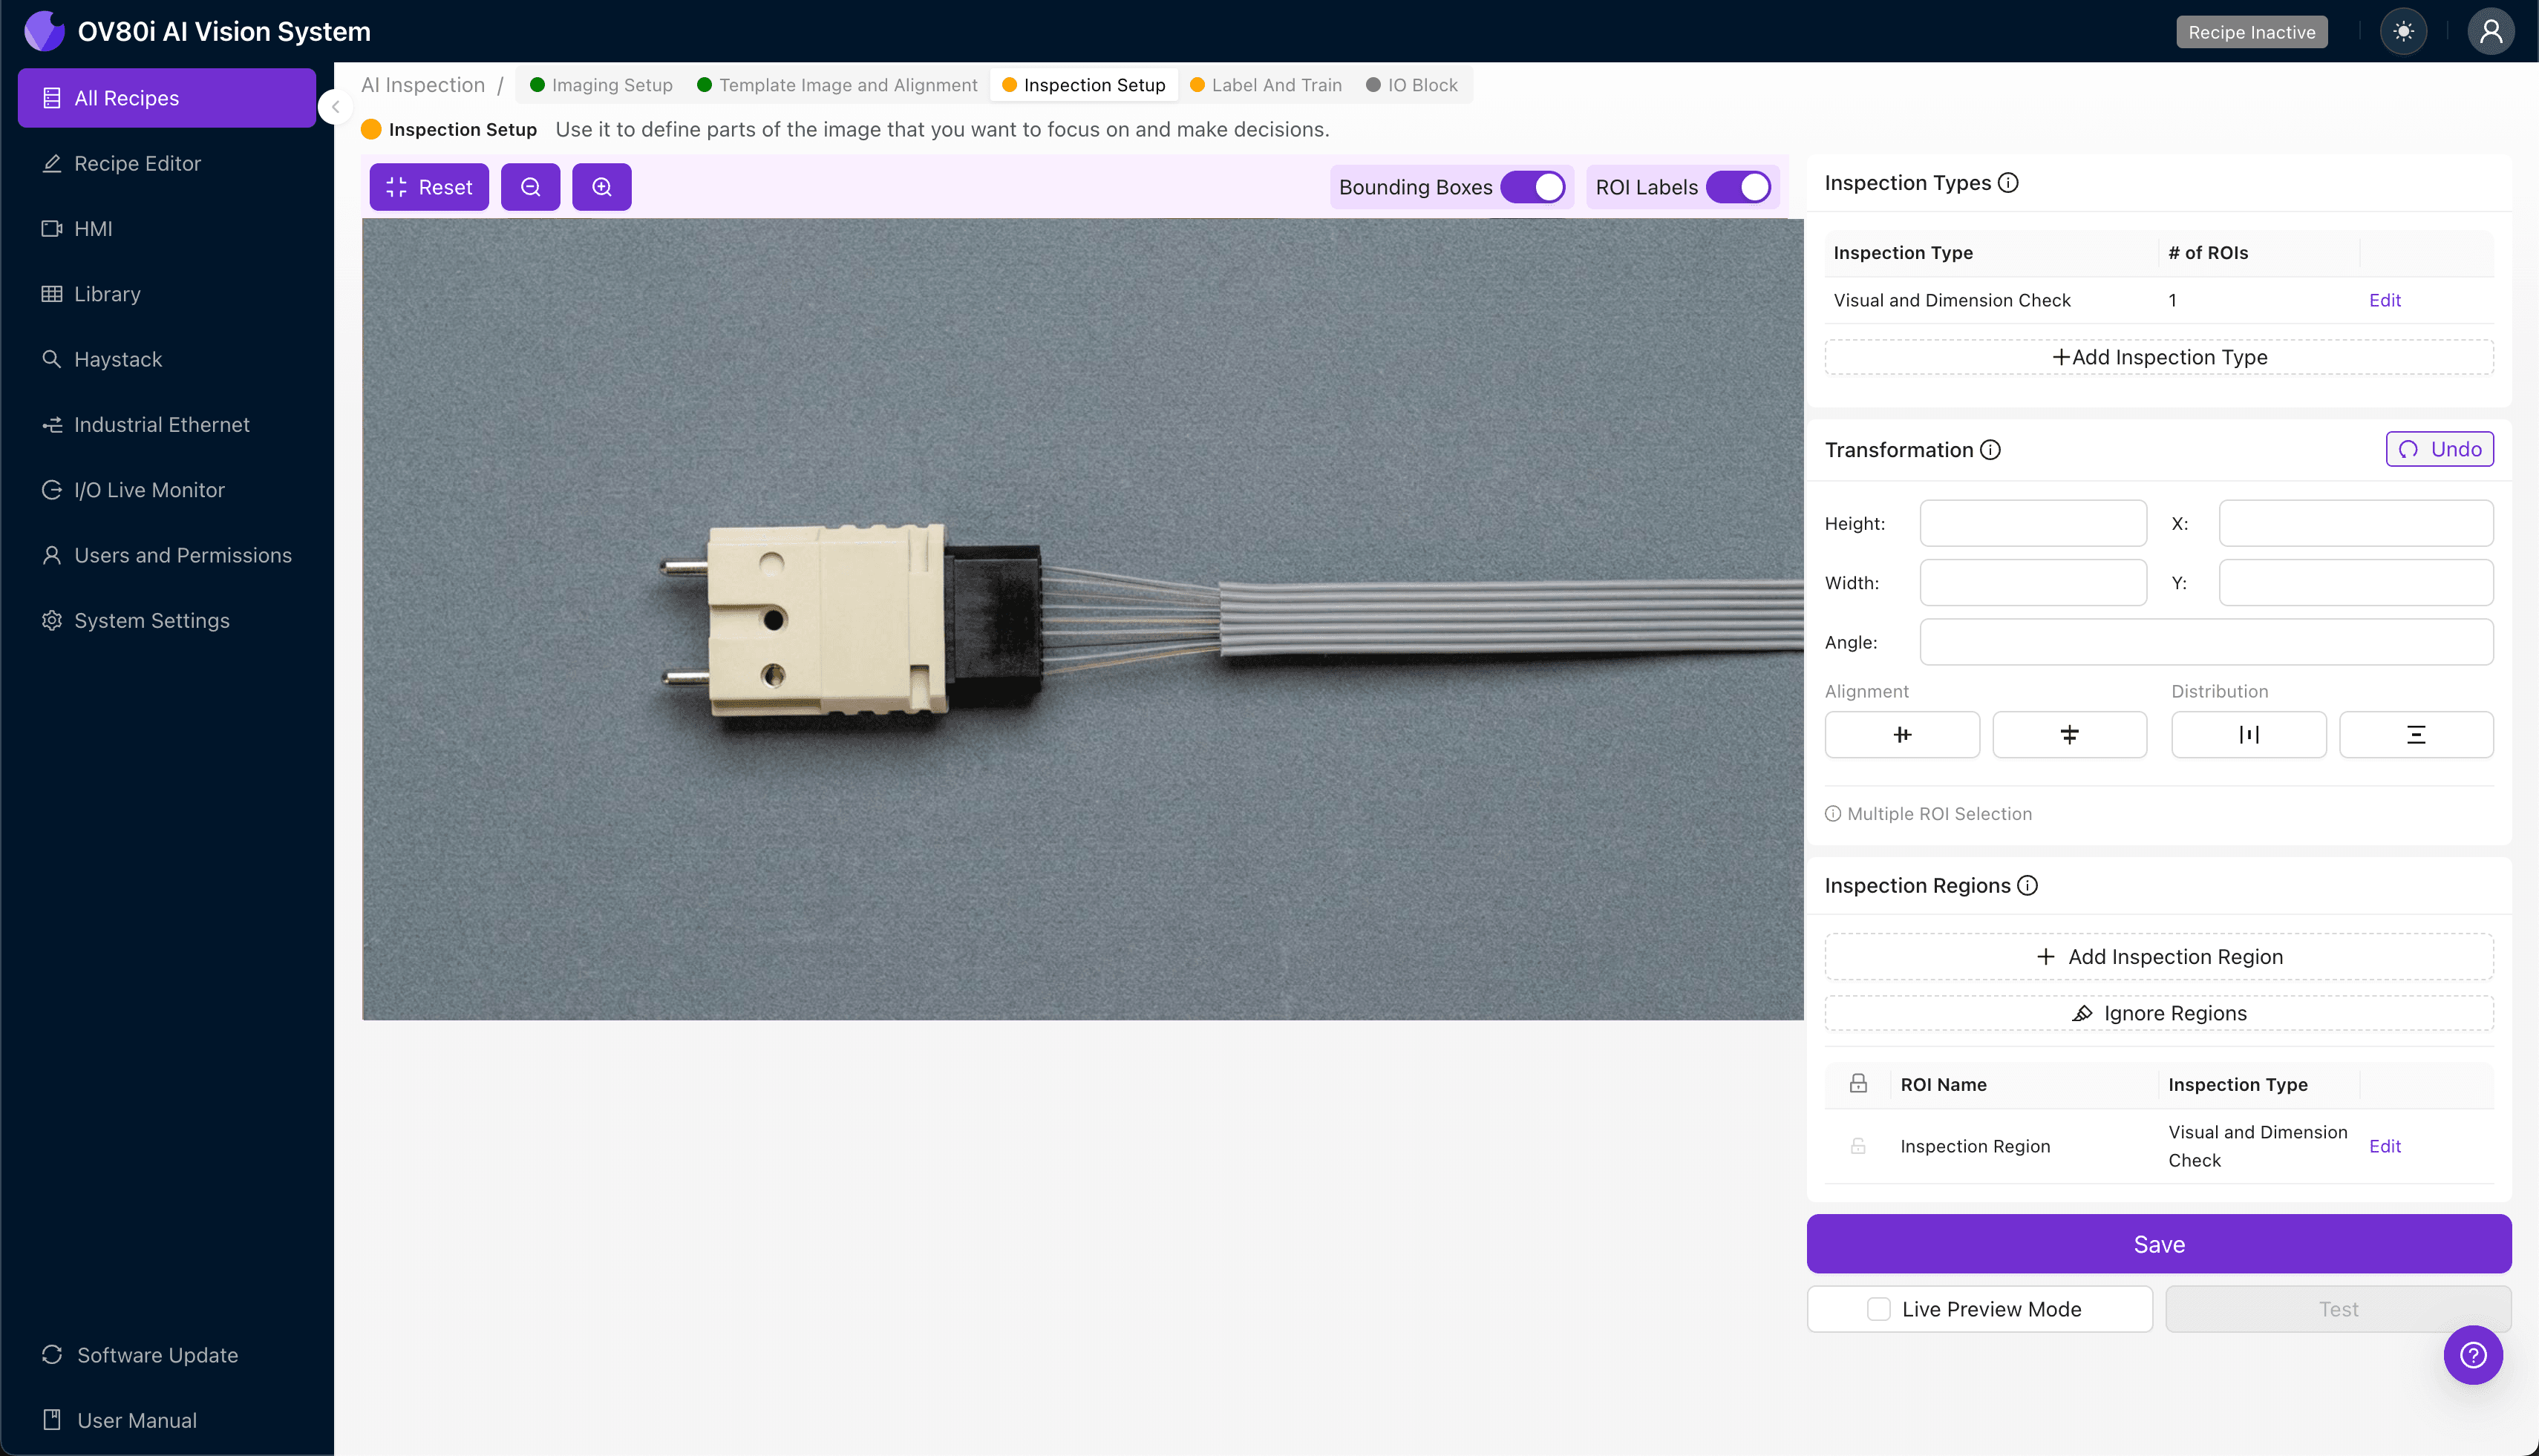This screenshot has height=1456, width=2539.
Task: Open the Recipe Editor sidebar item
Action: [137, 163]
